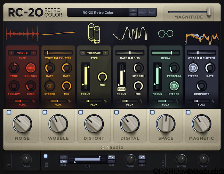
Task: Select next noise type after VINYL 2
Action: [x=34, y=53]
